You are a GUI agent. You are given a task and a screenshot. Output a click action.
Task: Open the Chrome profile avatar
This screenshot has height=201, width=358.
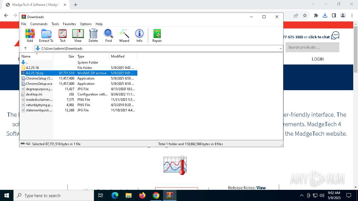pyautogui.click(x=343, y=15)
